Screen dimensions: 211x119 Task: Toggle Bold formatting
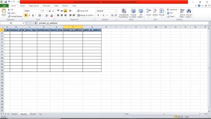26,16
